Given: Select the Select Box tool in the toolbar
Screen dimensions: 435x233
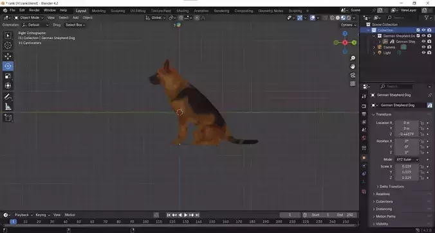Looking at the screenshot, I should click(x=8, y=35).
